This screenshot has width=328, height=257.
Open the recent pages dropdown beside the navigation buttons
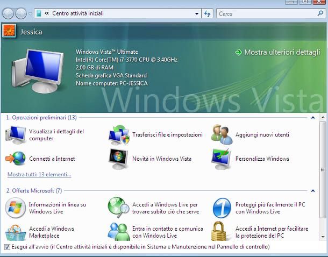pos(30,14)
